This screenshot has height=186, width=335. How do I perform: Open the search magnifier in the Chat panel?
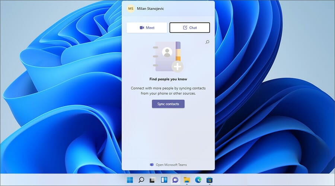pos(207,42)
